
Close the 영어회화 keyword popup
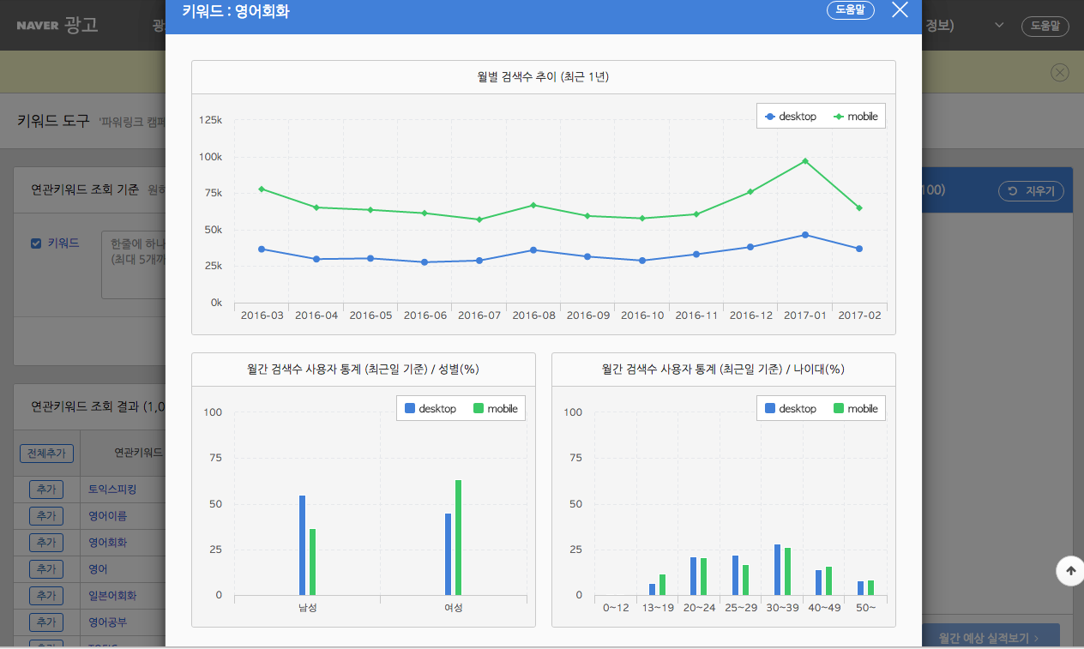[899, 10]
